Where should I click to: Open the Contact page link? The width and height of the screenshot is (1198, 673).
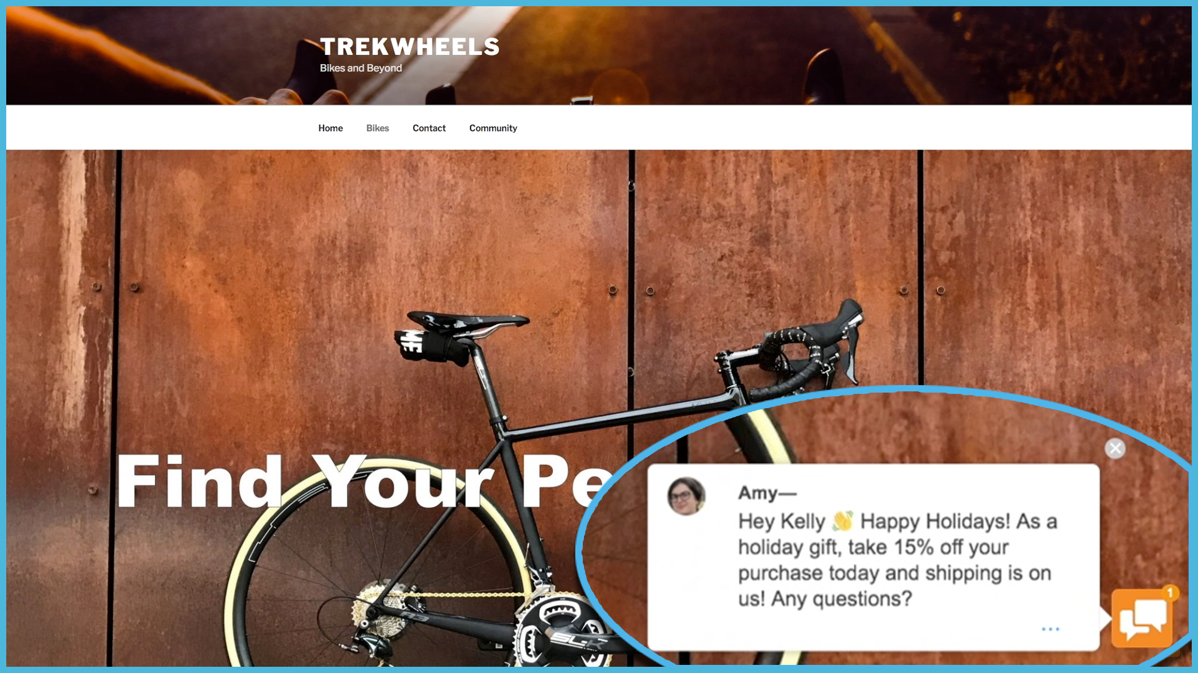pyautogui.click(x=429, y=128)
